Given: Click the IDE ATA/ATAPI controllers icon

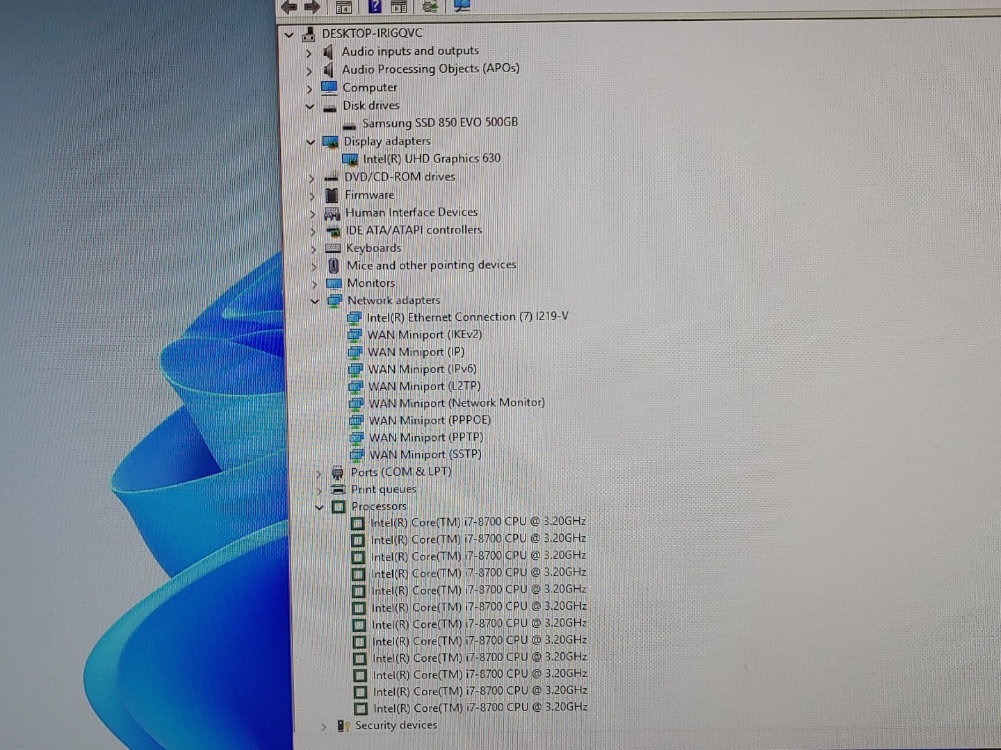Looking at the screenshot, I should click(x=333, y=231).
